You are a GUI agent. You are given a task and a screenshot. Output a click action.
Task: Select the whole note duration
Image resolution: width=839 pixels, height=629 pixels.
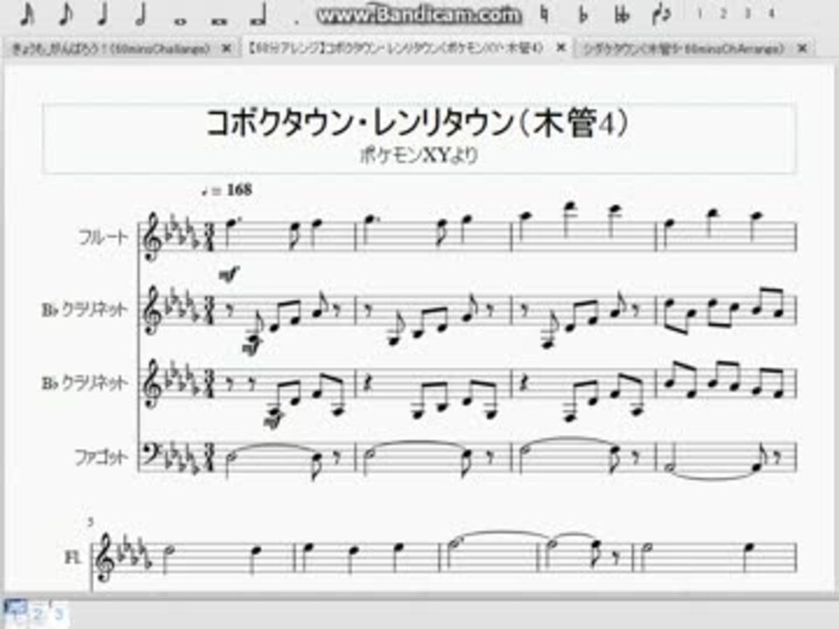click(180, 21)
